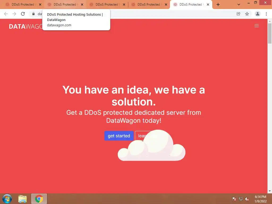Open the Chrome profile avatar
The height and width of the screenshot is (204, 272).
(x=258, y=14)
